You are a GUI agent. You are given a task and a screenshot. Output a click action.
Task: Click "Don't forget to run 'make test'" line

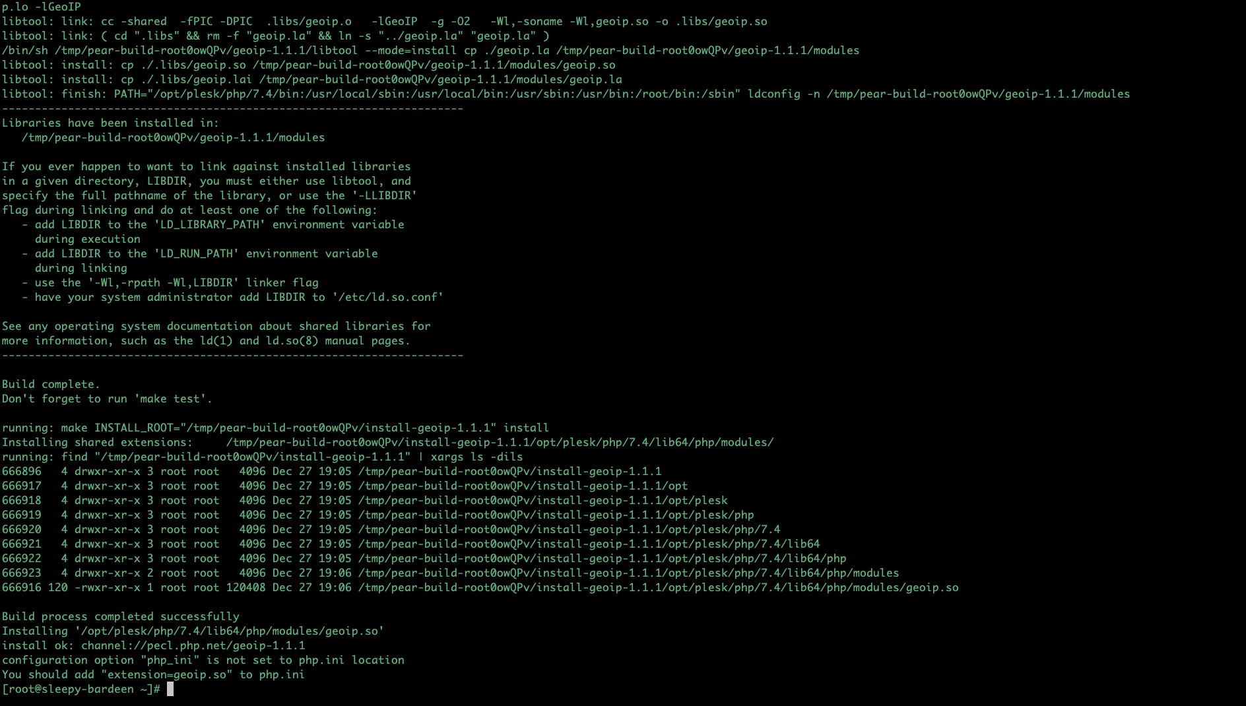pyautogui.click(x=107, y=399)
